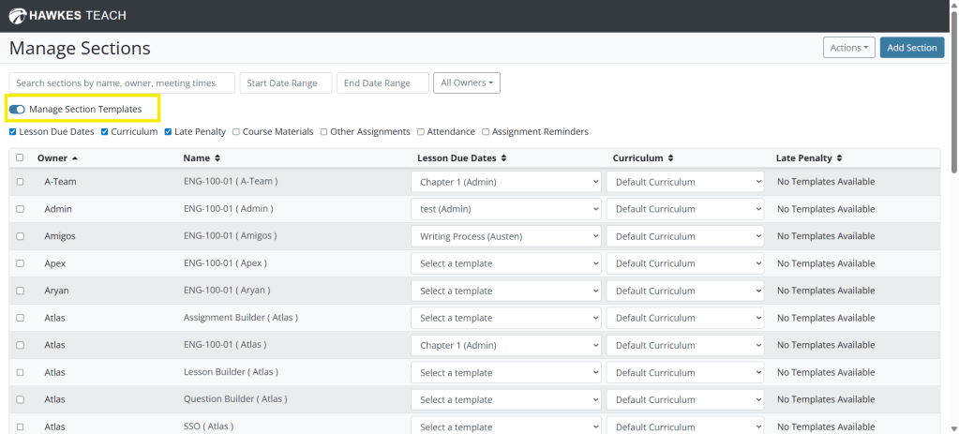Click the Owner column header
959x434 pixels.
(x=52, y=158)
